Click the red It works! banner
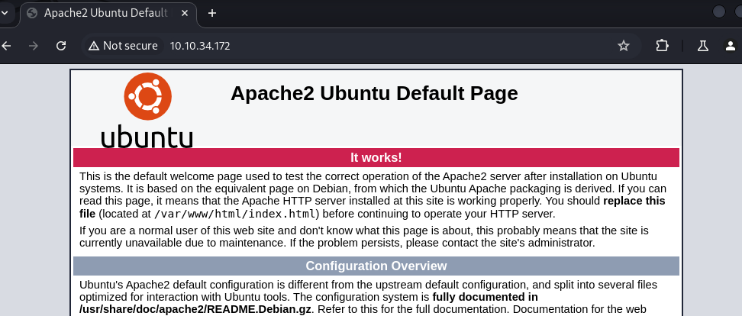 point(376,157)
